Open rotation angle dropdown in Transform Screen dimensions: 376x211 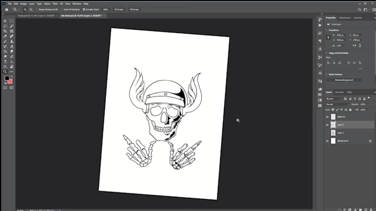tap(345, 45)
